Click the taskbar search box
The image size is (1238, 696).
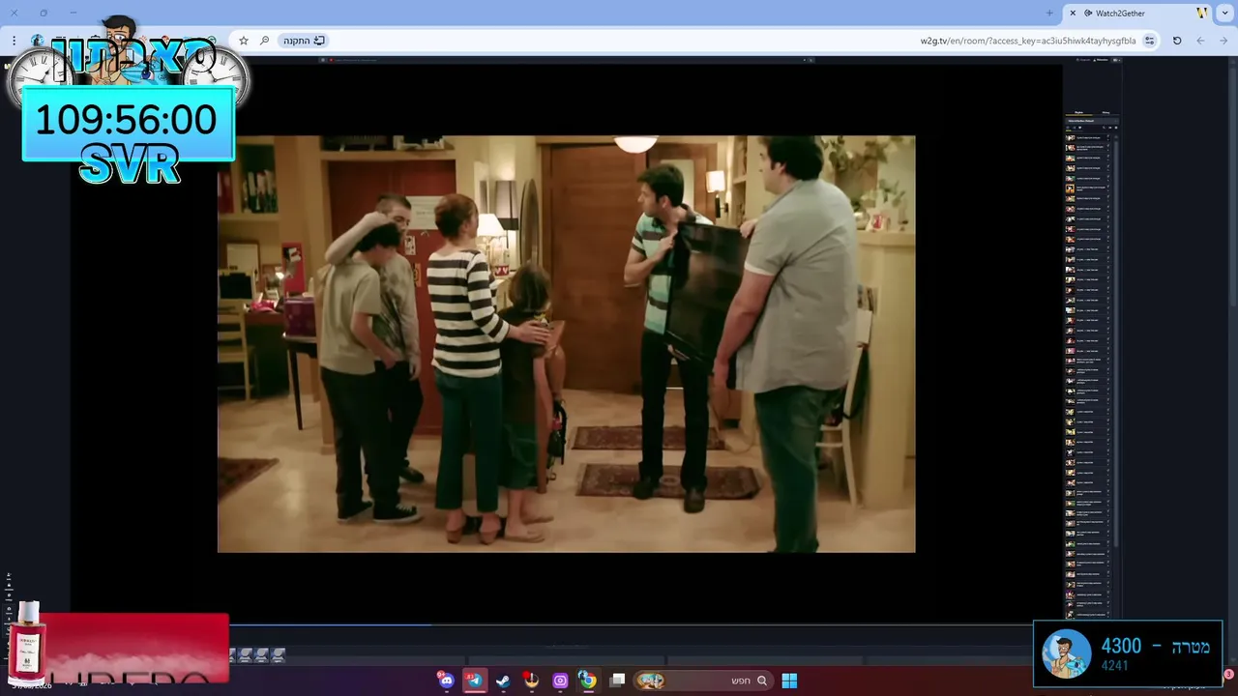703,681
